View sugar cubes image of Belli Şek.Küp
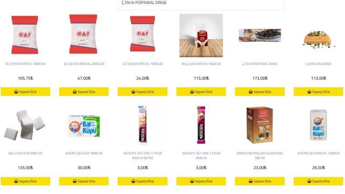This screenshot has width=345, height=194. tap(25, 125)
